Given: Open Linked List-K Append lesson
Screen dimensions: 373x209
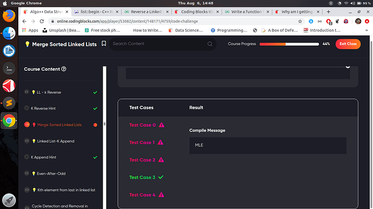Looking at the screenshot, I should pyautogui.click(x=56, y=141).
